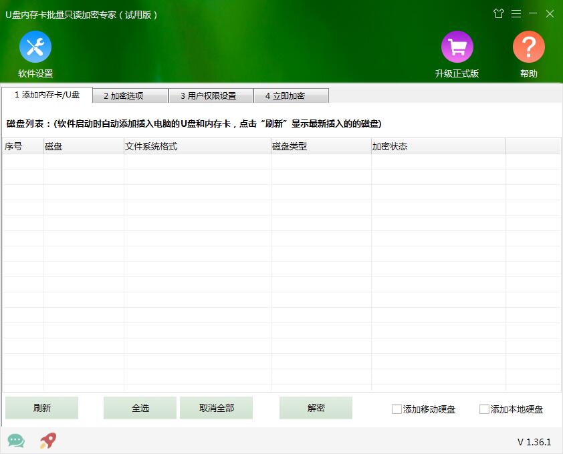
Task: Click 取消全部 to deselect everything
Action: (x=216, y=407)
